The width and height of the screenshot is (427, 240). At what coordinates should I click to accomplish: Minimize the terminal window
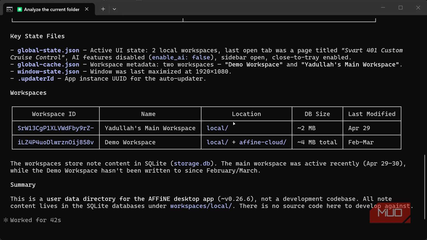click(383, 8)
